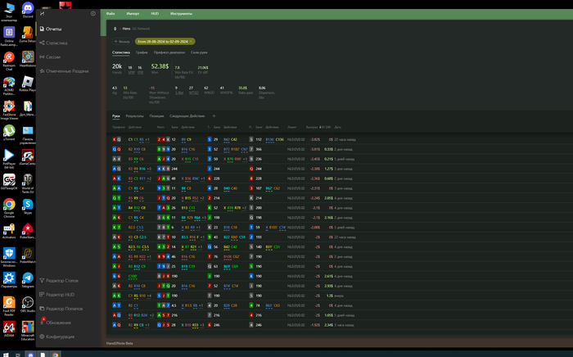Open Конфигурация settings in the sidebar
This screenshot has width=573, height=357.
60,337
